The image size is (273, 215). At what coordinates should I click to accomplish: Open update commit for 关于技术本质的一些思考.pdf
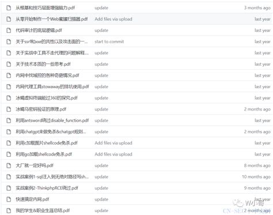[101, 64]
